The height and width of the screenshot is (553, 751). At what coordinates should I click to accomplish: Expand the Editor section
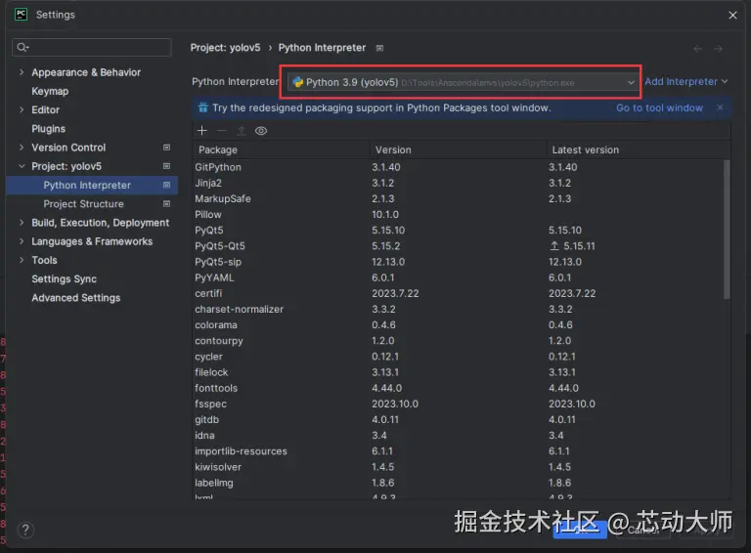[x=22, y=109]
